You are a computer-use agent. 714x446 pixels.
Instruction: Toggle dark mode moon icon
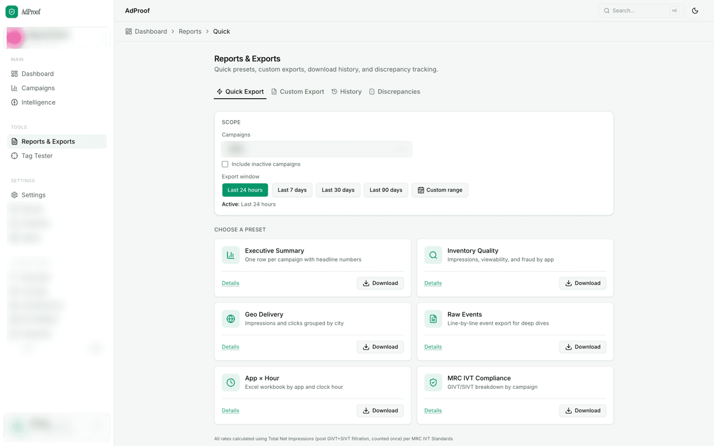(695, 11)
